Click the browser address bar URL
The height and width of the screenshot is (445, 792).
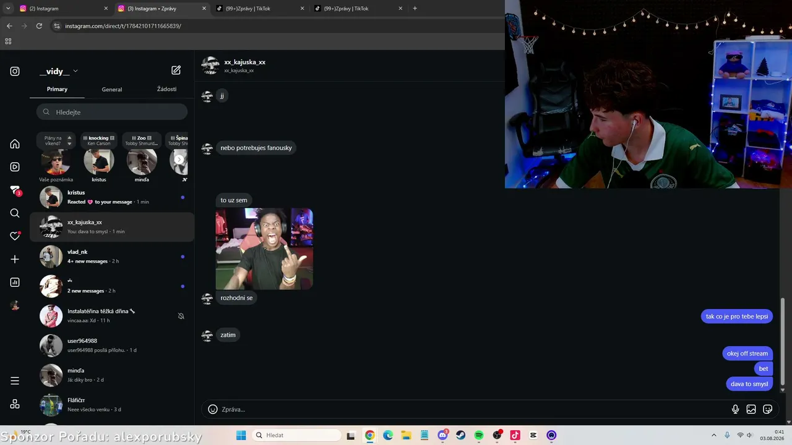pyautogui.click(x=123, y=26)
